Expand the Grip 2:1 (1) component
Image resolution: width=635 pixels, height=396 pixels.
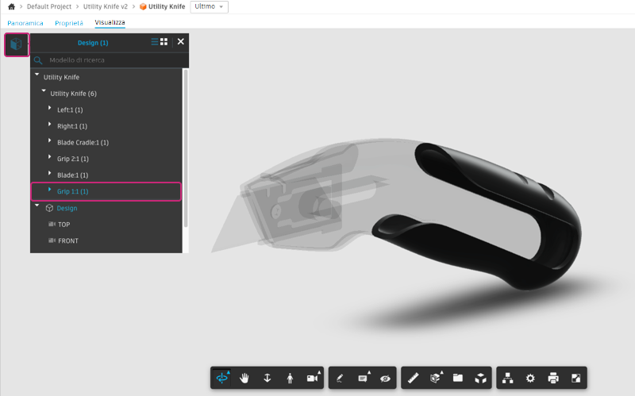pyautogui.click(x=50, y=156)
